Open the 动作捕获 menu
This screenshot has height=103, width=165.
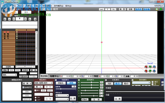click(58, 6)
